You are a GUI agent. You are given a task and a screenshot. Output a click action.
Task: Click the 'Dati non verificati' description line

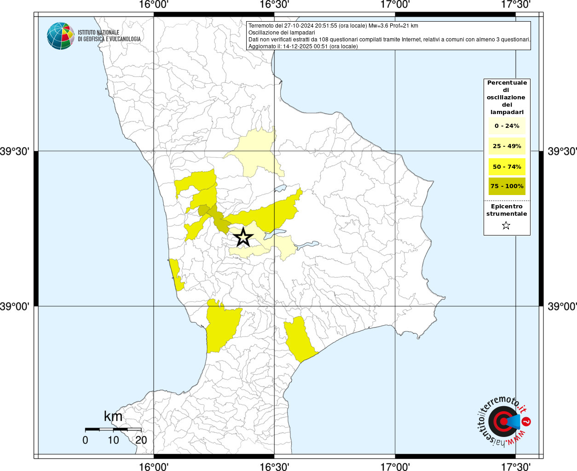(389, 40)
